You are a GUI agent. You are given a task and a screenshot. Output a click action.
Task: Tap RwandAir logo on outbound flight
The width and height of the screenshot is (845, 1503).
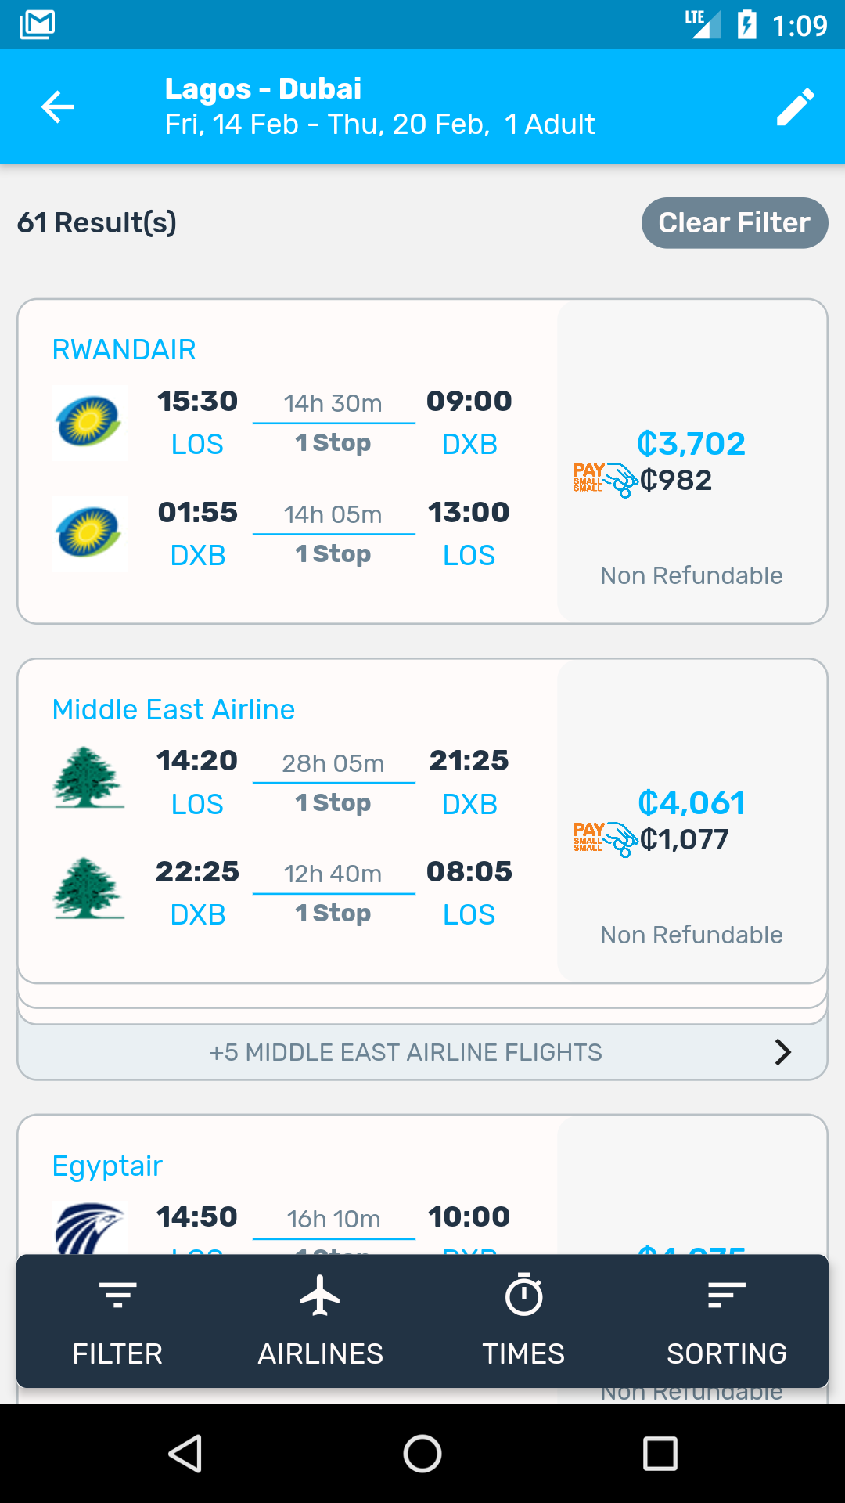(x=90, y=423)
